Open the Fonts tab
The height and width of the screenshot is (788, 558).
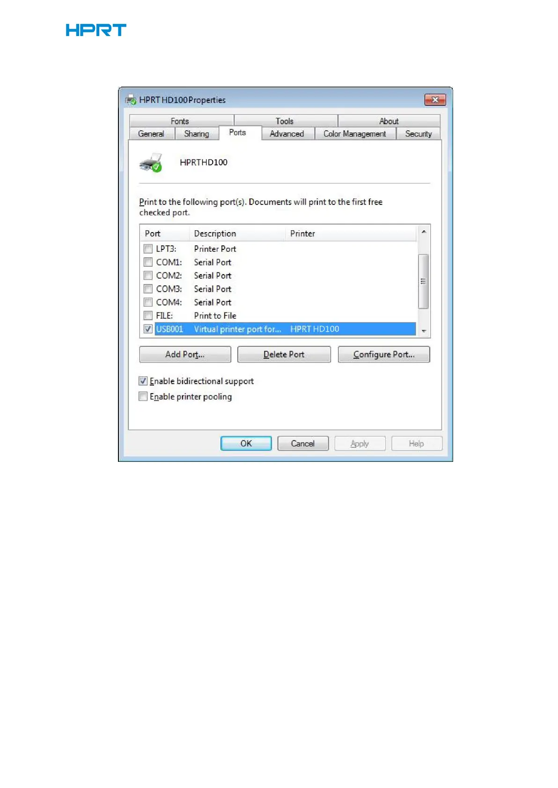[181, 121]
